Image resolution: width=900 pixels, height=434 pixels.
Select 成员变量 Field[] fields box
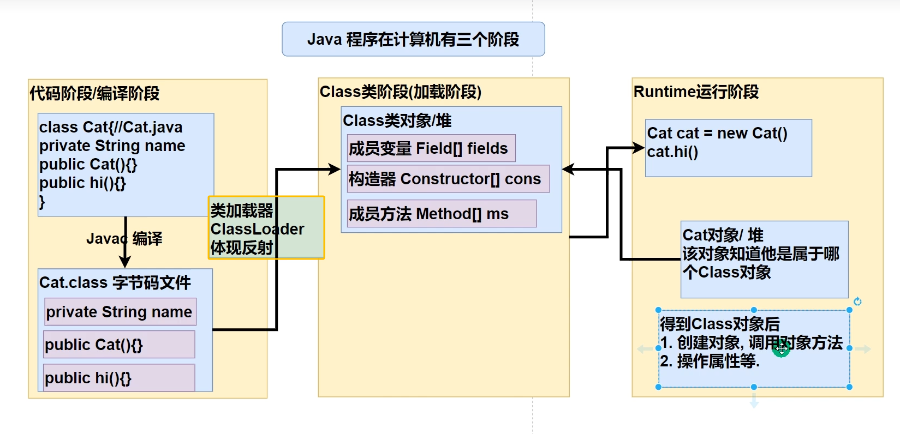tap(431, 148)
